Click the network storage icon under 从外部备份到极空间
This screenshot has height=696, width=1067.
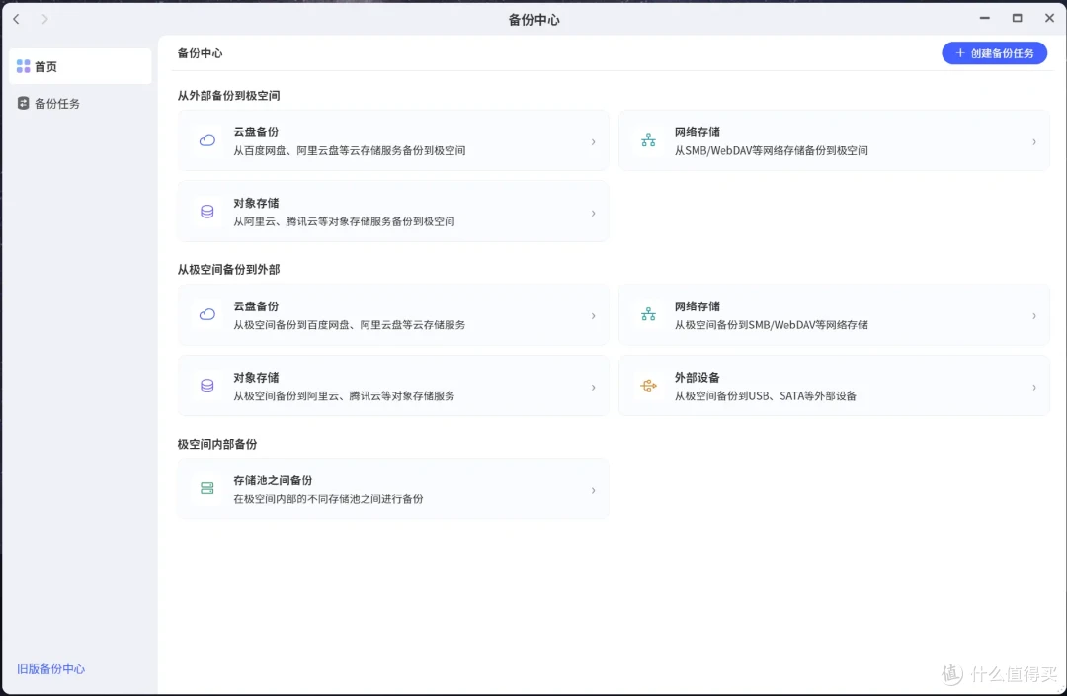pyautogui.click(x=648, y=141)
